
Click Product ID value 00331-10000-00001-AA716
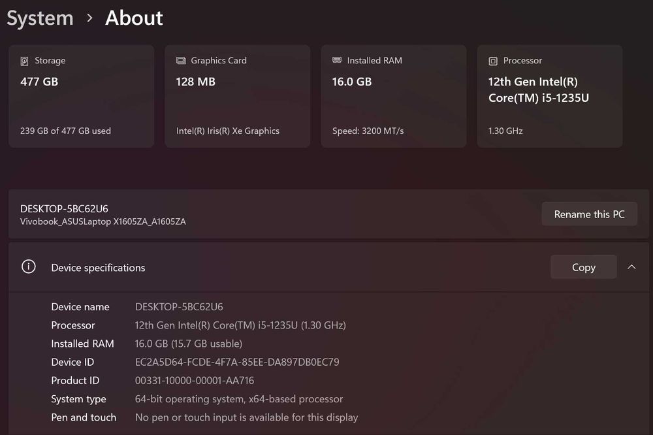pyautogui.click(x=195, y=380)
